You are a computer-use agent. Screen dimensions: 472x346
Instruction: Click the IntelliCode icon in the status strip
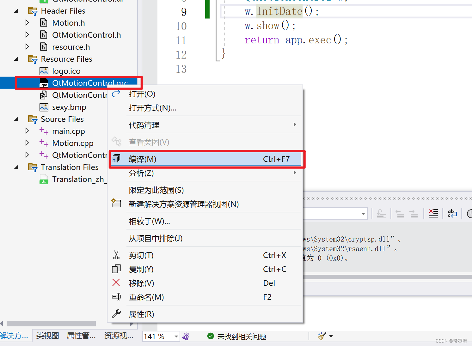click(x=186, y=336)
